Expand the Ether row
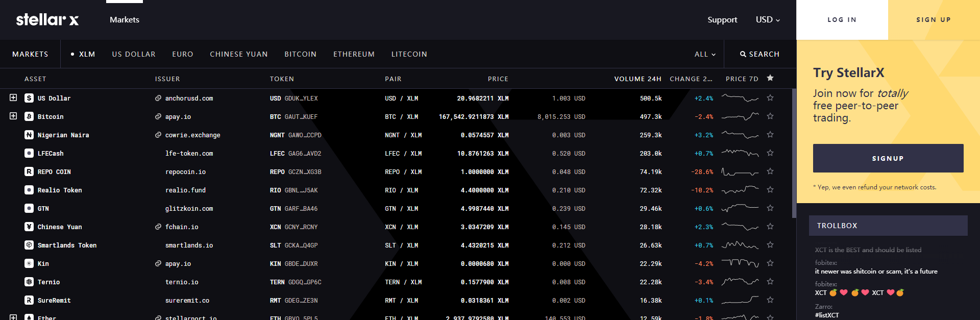This screenshot has width=980, height=320. click(x=13, y=317)
